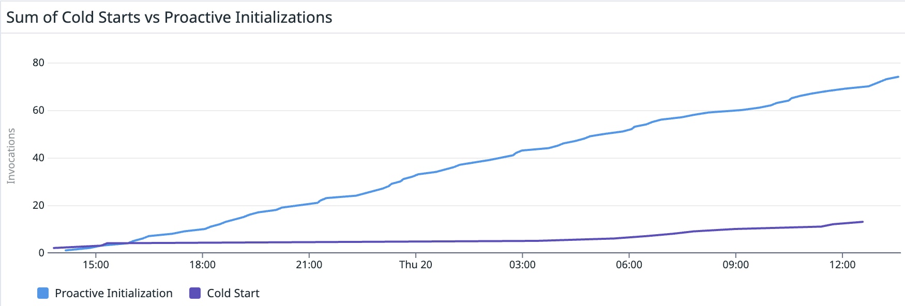The image size is (905, 306).
Task: Click the blue Proactive Initialization legend swatch
Action: pos(43,293)
